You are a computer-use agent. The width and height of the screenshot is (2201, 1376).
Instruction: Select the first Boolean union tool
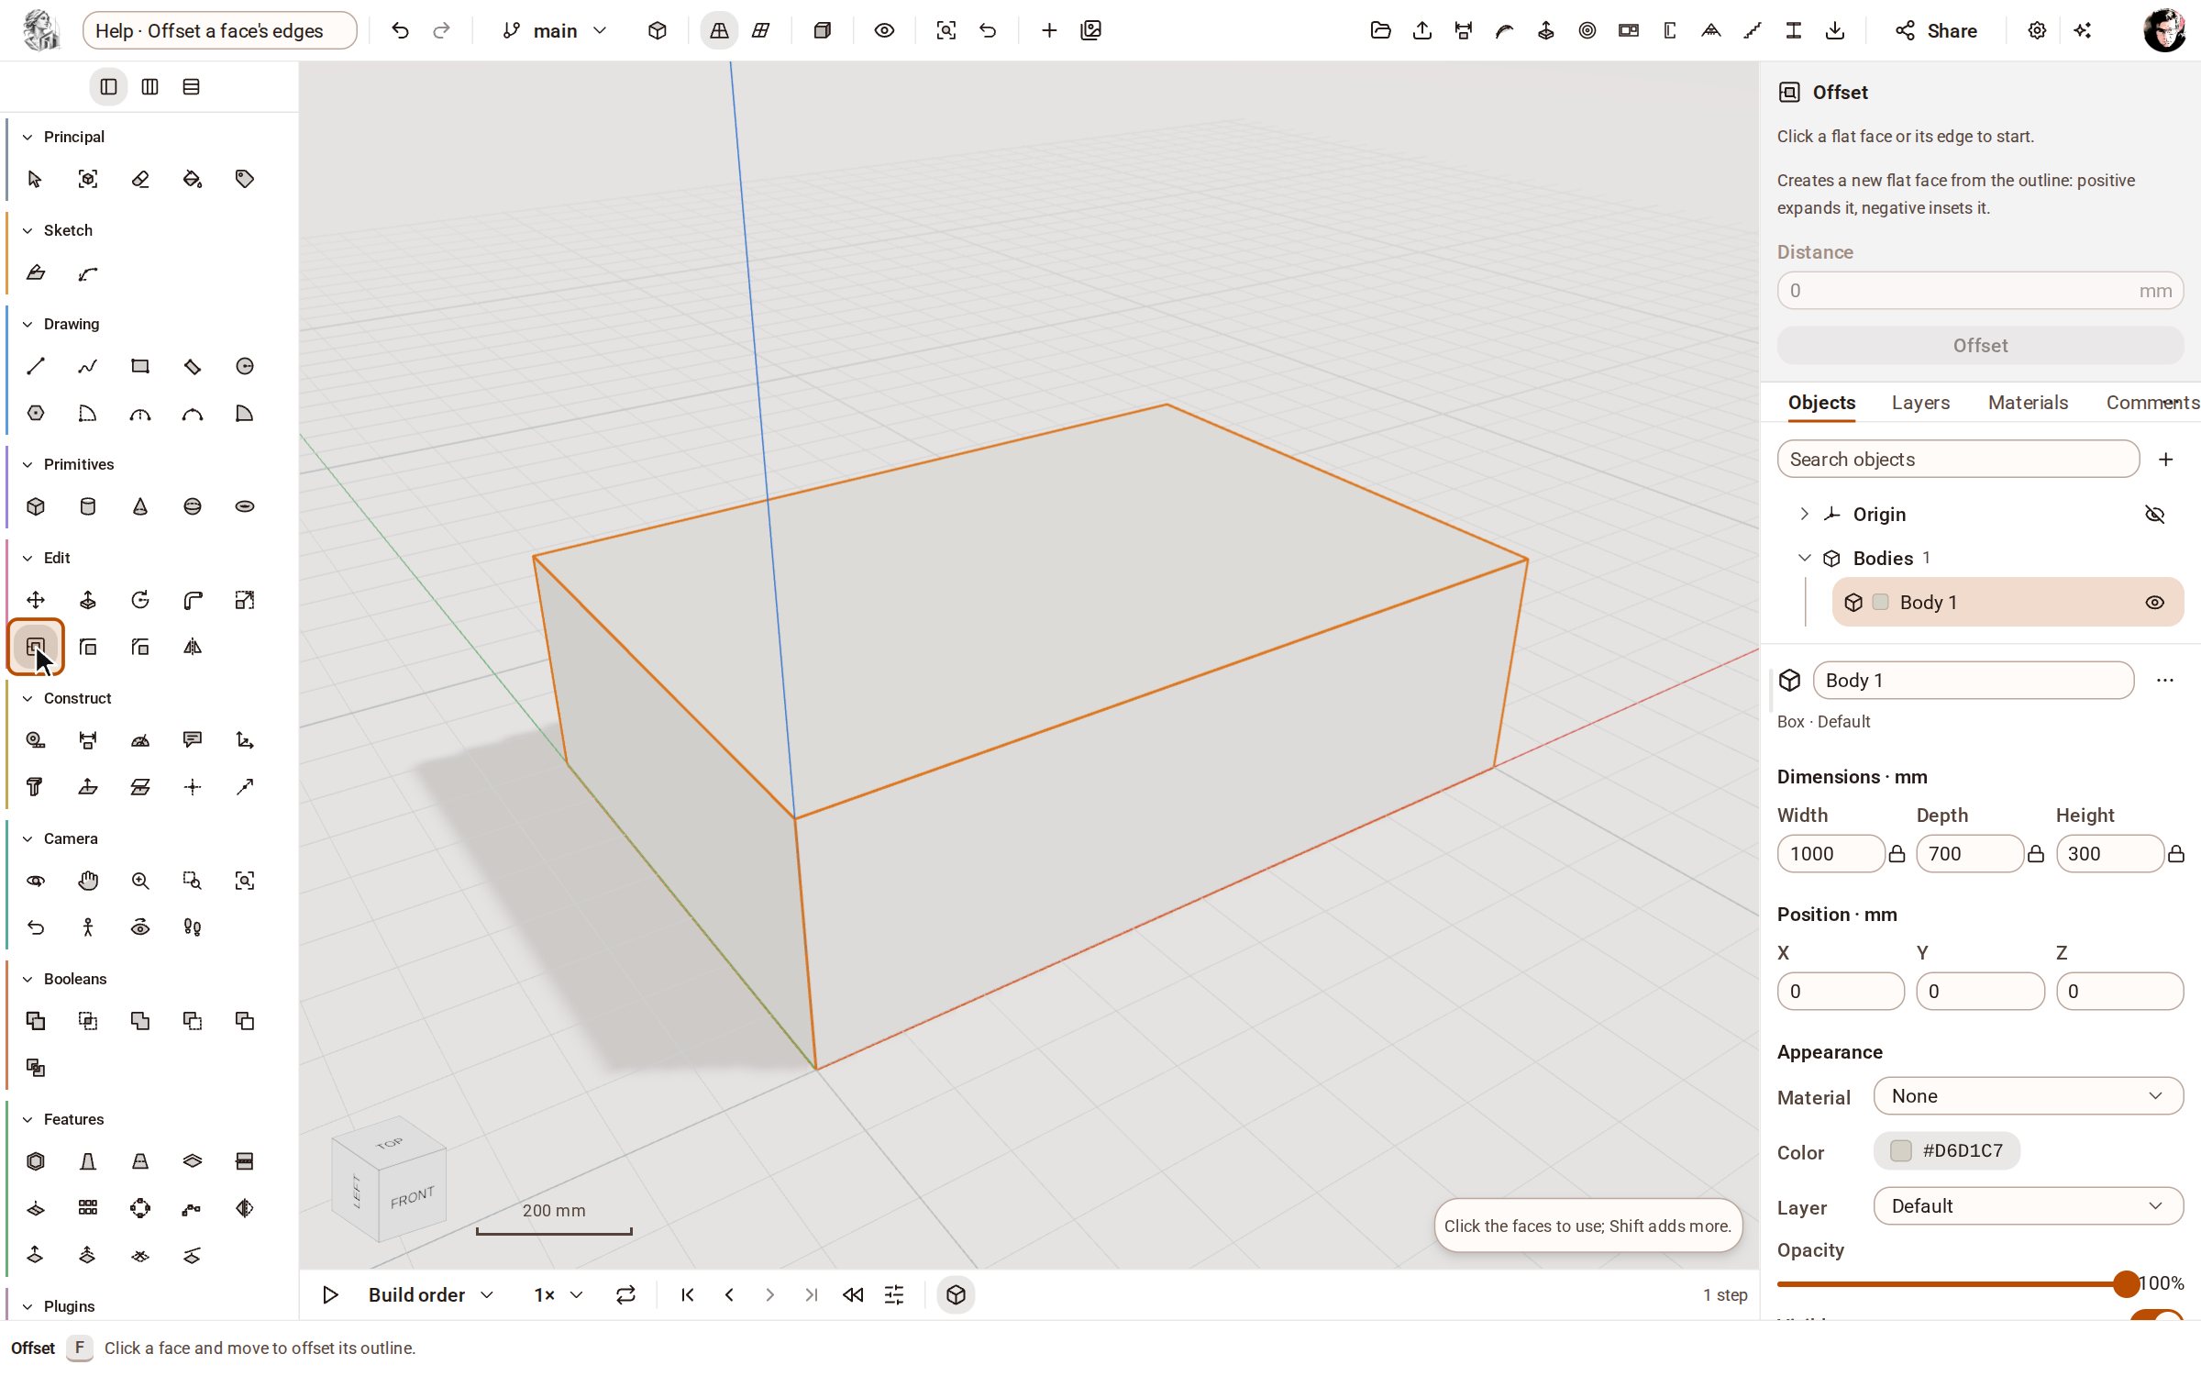point(36,1021)
